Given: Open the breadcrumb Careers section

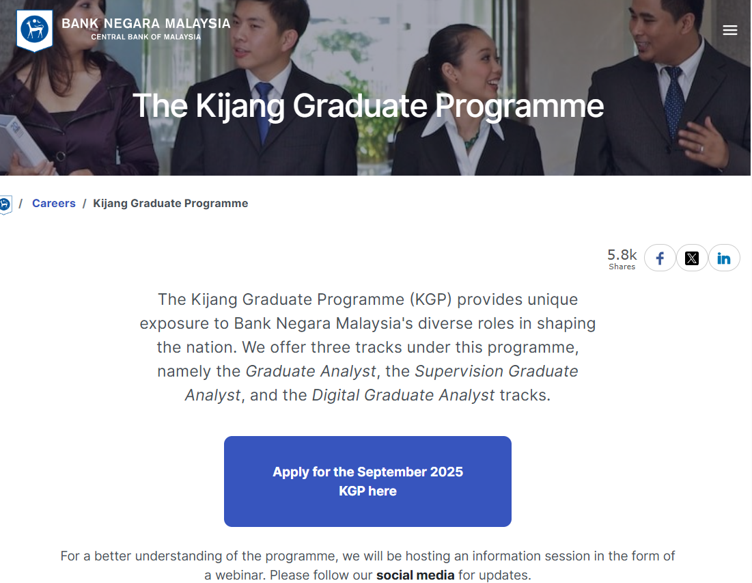Looking at the screenshot, I should click(x=53, y=203).
